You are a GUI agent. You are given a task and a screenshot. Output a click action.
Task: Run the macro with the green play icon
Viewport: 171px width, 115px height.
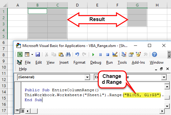click(x=93, y=54)
